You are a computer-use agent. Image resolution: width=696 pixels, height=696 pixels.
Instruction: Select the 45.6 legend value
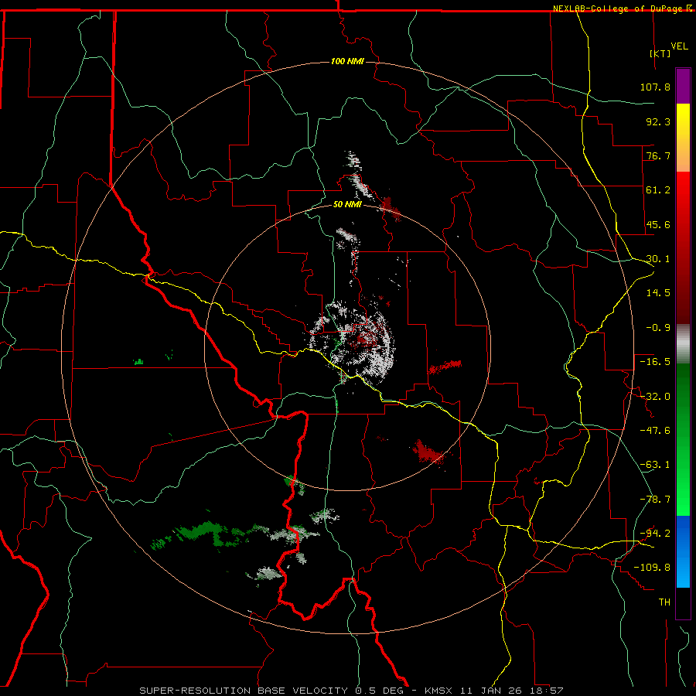point(658,224)
